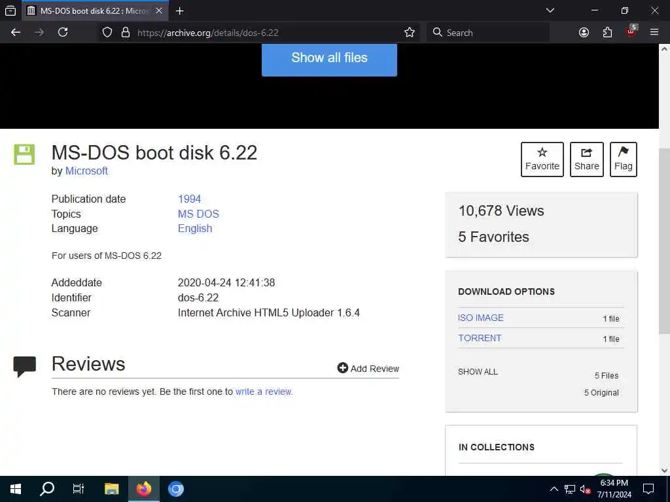Image resolution: width=670 pixels, height=502 pixels.
Task: Select the Addeddate 2020-04-24 12:41:38 value
Action: pos(226,282)
